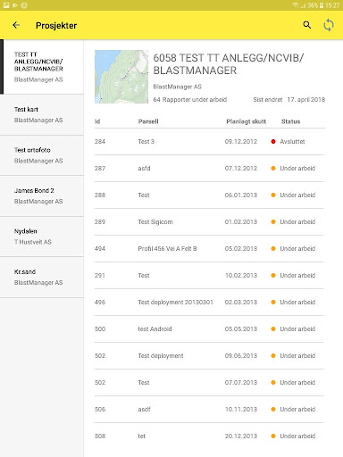
Task: Select TEST TT ANLEGG/NCVIB/BLASTMANAGER project in sidebar
Action: (x=42, y=67)
